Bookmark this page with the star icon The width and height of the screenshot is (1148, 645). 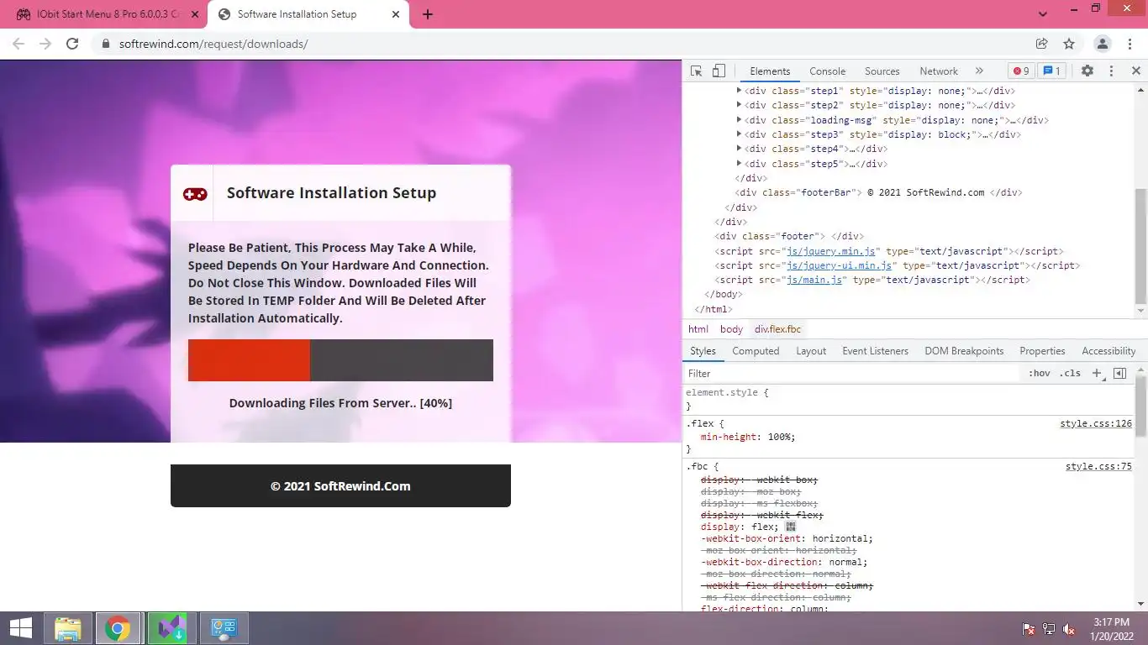click(x=1069, y=44)
